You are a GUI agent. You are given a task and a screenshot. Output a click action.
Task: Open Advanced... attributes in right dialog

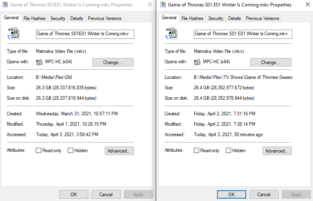point(277,151)
